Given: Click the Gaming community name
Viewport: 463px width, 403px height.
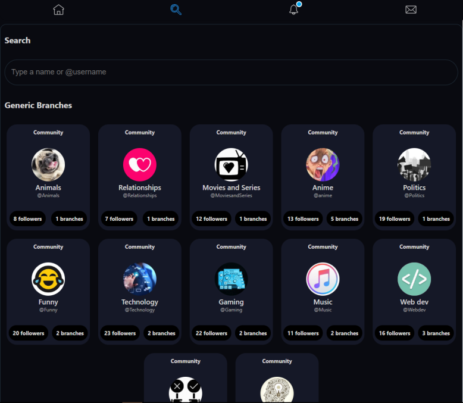Looking at the screenshot, I should coord(232,302).
